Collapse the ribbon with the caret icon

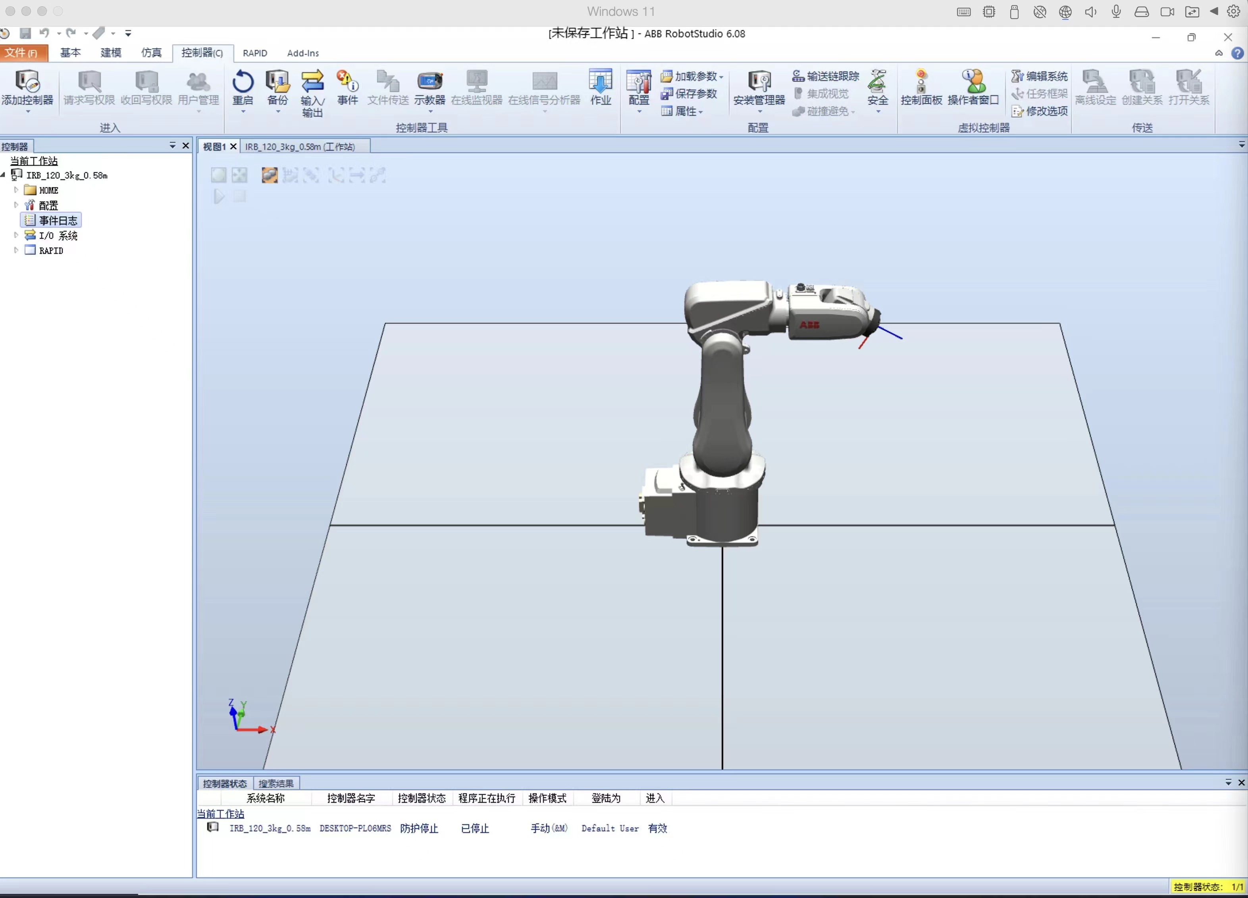tap(1219, 53)
